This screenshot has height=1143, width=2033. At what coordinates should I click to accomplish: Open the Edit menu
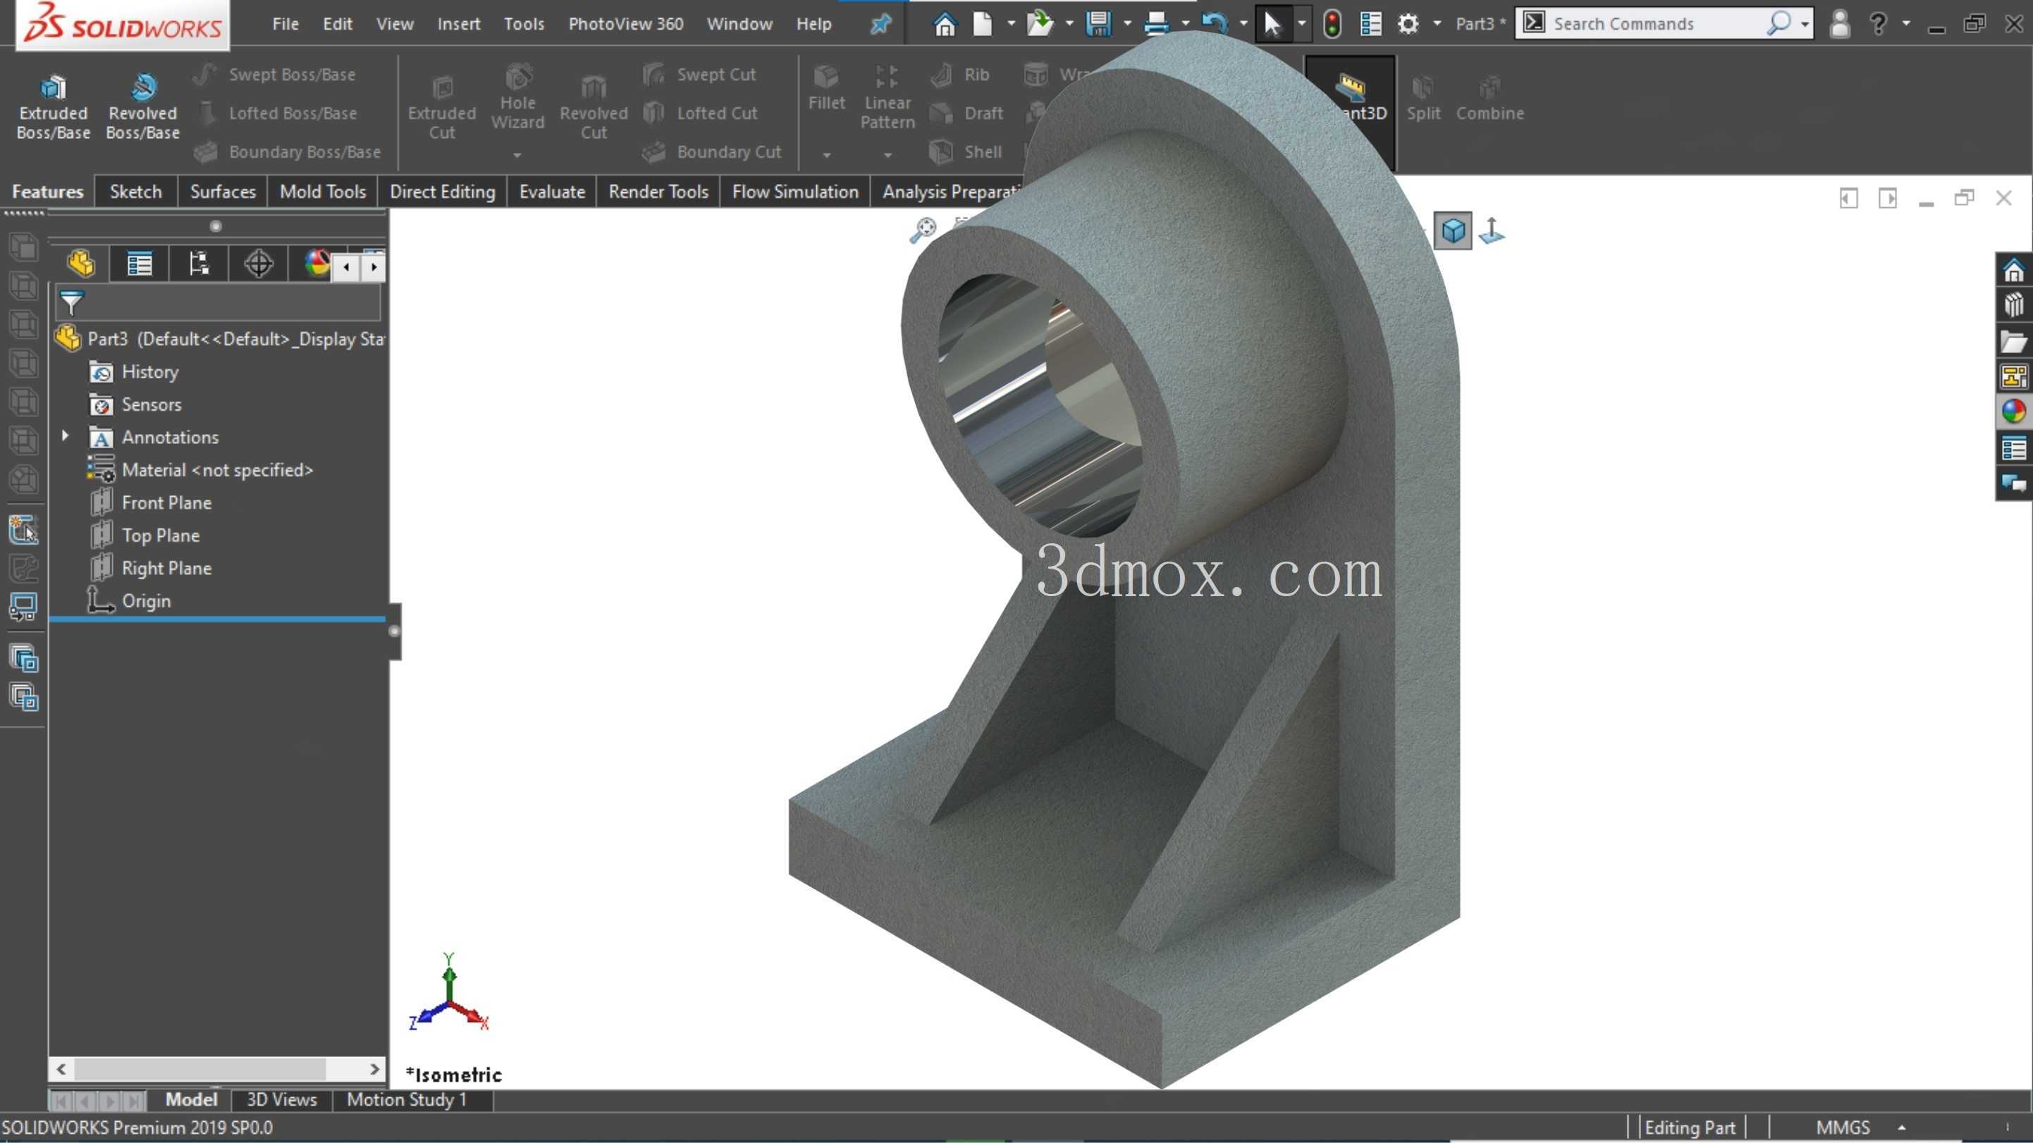click(337, 24)
